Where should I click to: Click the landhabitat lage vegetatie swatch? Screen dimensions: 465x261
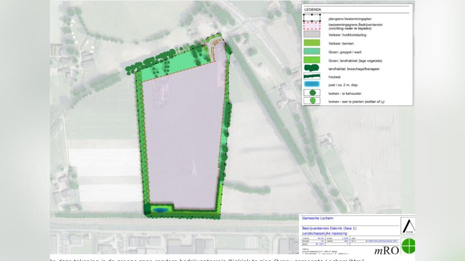pyautogui.click(x=312, y=60)
